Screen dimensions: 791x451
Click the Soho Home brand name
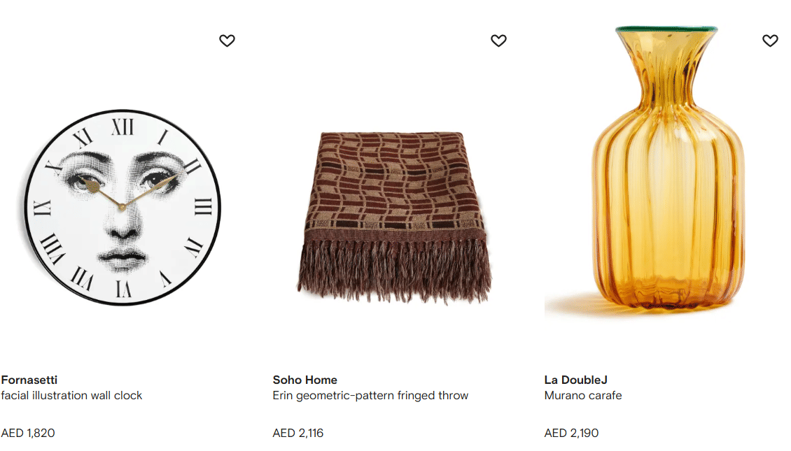pyautogui.click(x=304, y=380)
